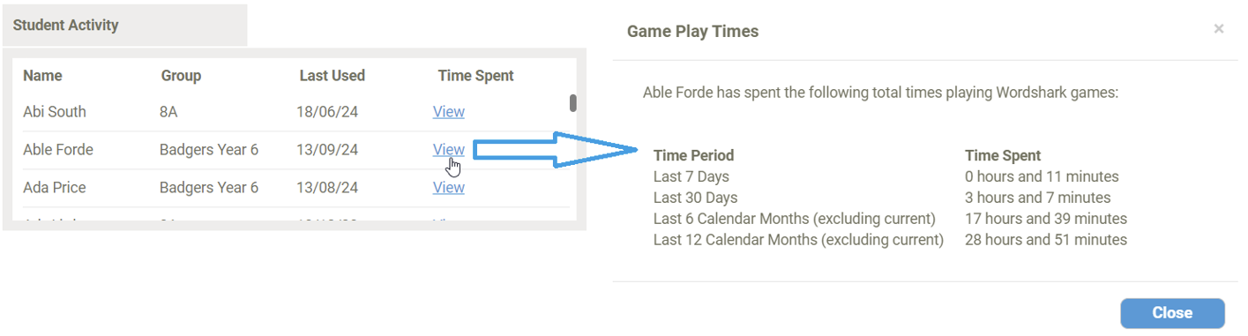The image size is (1248, 336).
Task: Sort by Name column header
Action: (x=42, y=76)
